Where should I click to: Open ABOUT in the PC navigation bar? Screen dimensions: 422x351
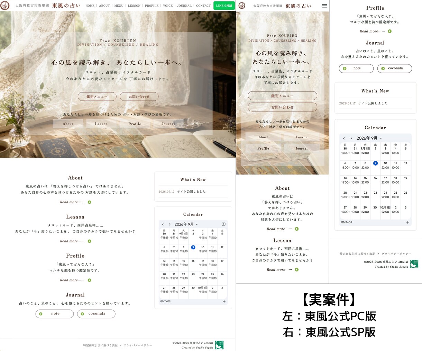tap(104, 6)
